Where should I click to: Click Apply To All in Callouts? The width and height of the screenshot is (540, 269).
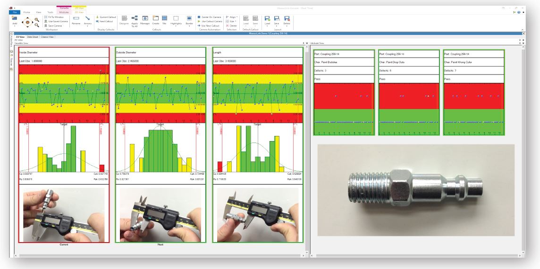(x=135, y=20)
